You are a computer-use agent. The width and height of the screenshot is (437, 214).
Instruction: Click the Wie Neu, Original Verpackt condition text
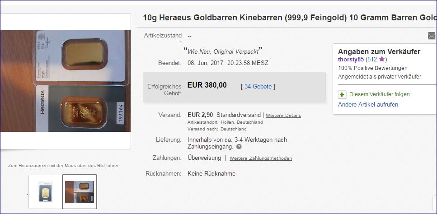click(x=223, y=51)
